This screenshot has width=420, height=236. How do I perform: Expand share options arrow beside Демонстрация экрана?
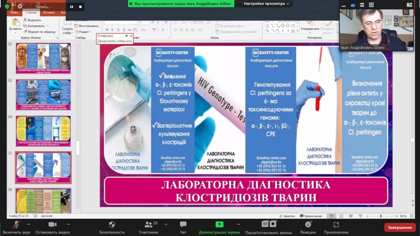[x=239, y=225]
